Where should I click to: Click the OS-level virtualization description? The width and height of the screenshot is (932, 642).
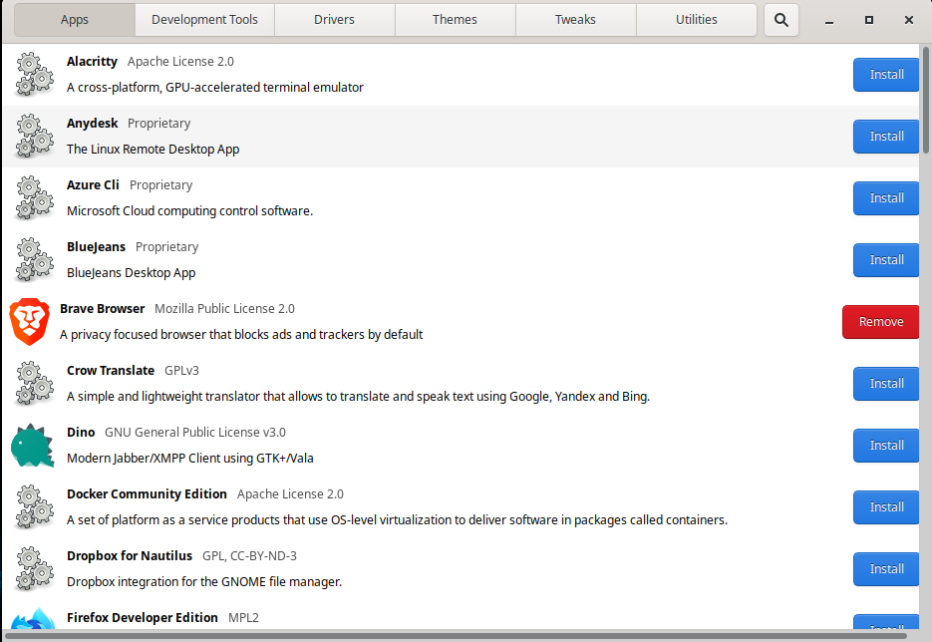397,520
